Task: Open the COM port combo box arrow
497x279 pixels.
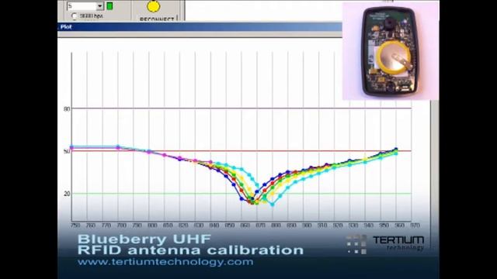Action: 100,5
